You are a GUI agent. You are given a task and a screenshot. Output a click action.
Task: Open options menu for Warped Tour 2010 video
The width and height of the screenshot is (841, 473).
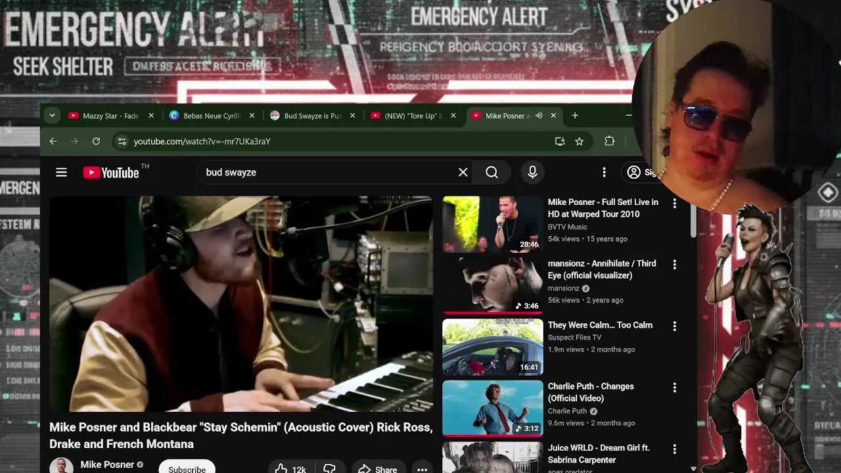coord(674,204)
